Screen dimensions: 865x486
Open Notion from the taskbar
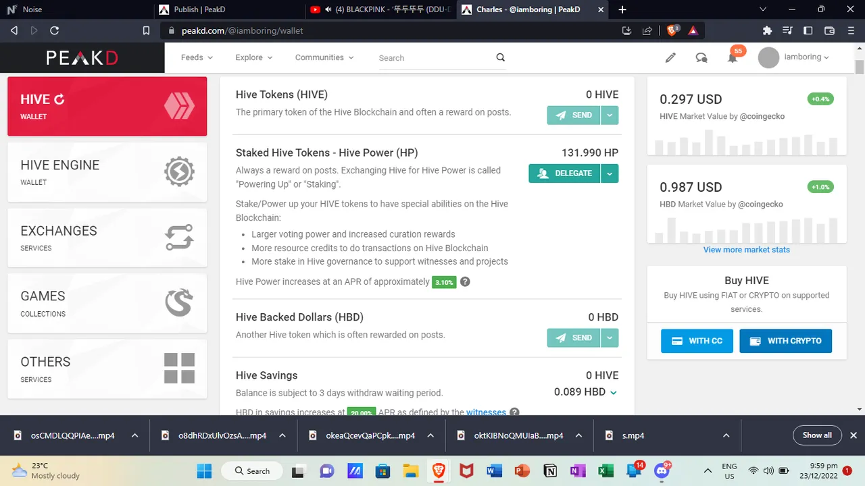550,470
